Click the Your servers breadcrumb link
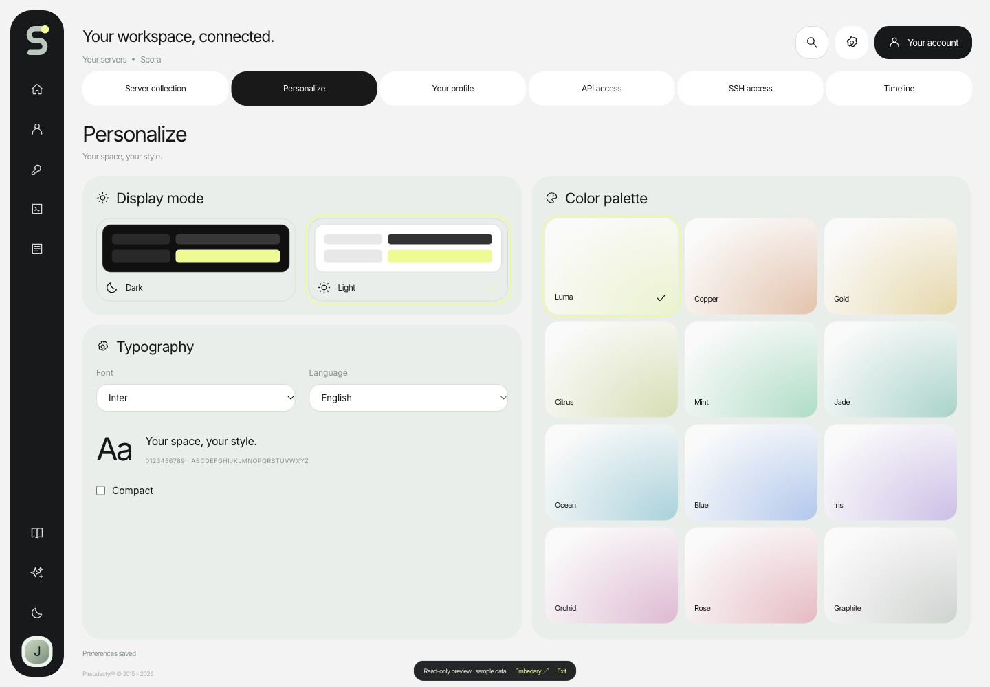 pos(104,60)
